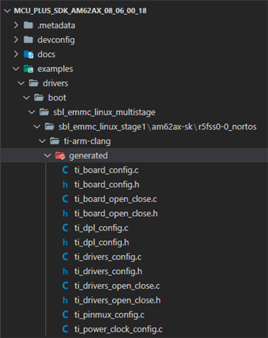Click the C icon beside ti_pinmux_config.c
268x338 pixels.
[x=65, y=315]
